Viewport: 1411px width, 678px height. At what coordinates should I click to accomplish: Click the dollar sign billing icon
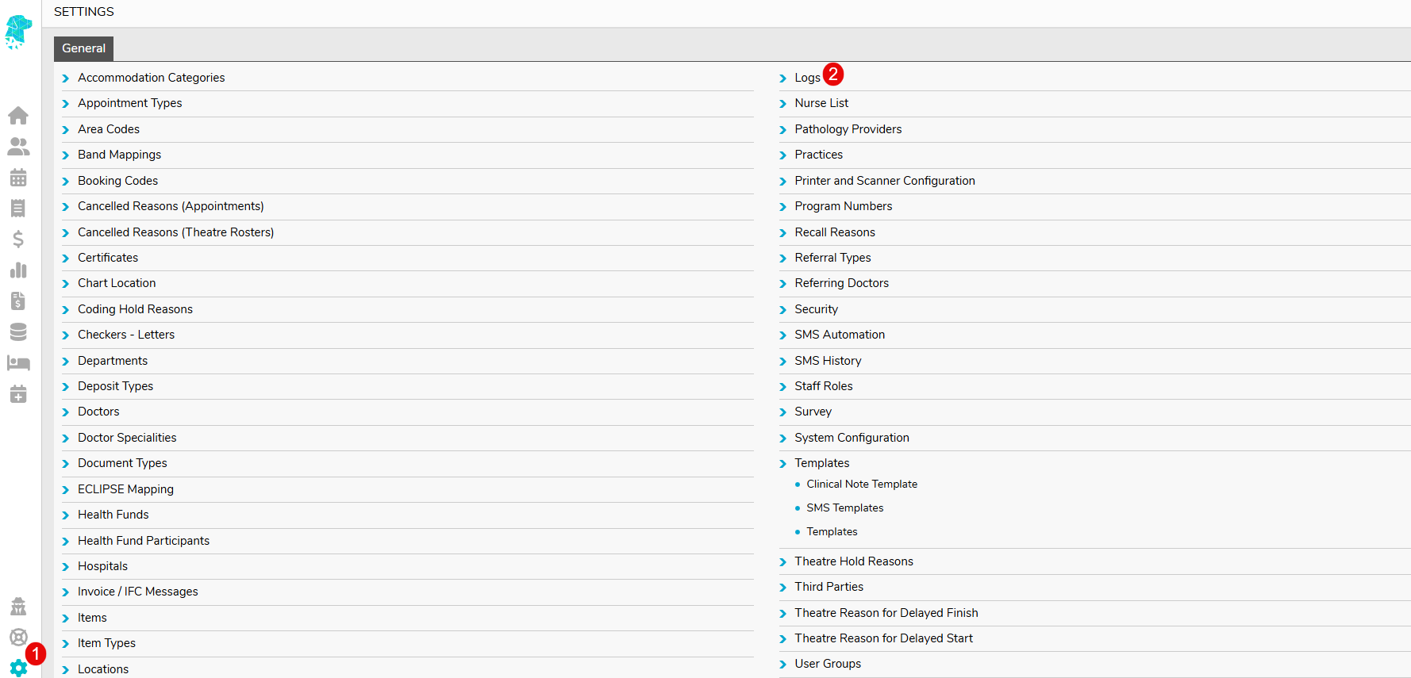(x=18, y=239)
